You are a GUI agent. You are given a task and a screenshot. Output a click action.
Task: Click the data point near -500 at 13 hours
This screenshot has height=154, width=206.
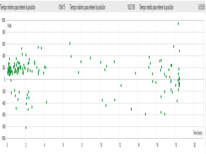point(131,109)
